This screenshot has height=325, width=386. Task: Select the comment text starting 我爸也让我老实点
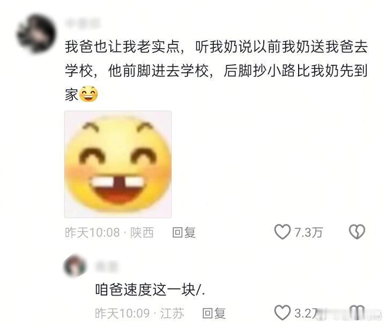tap(216, 71)
